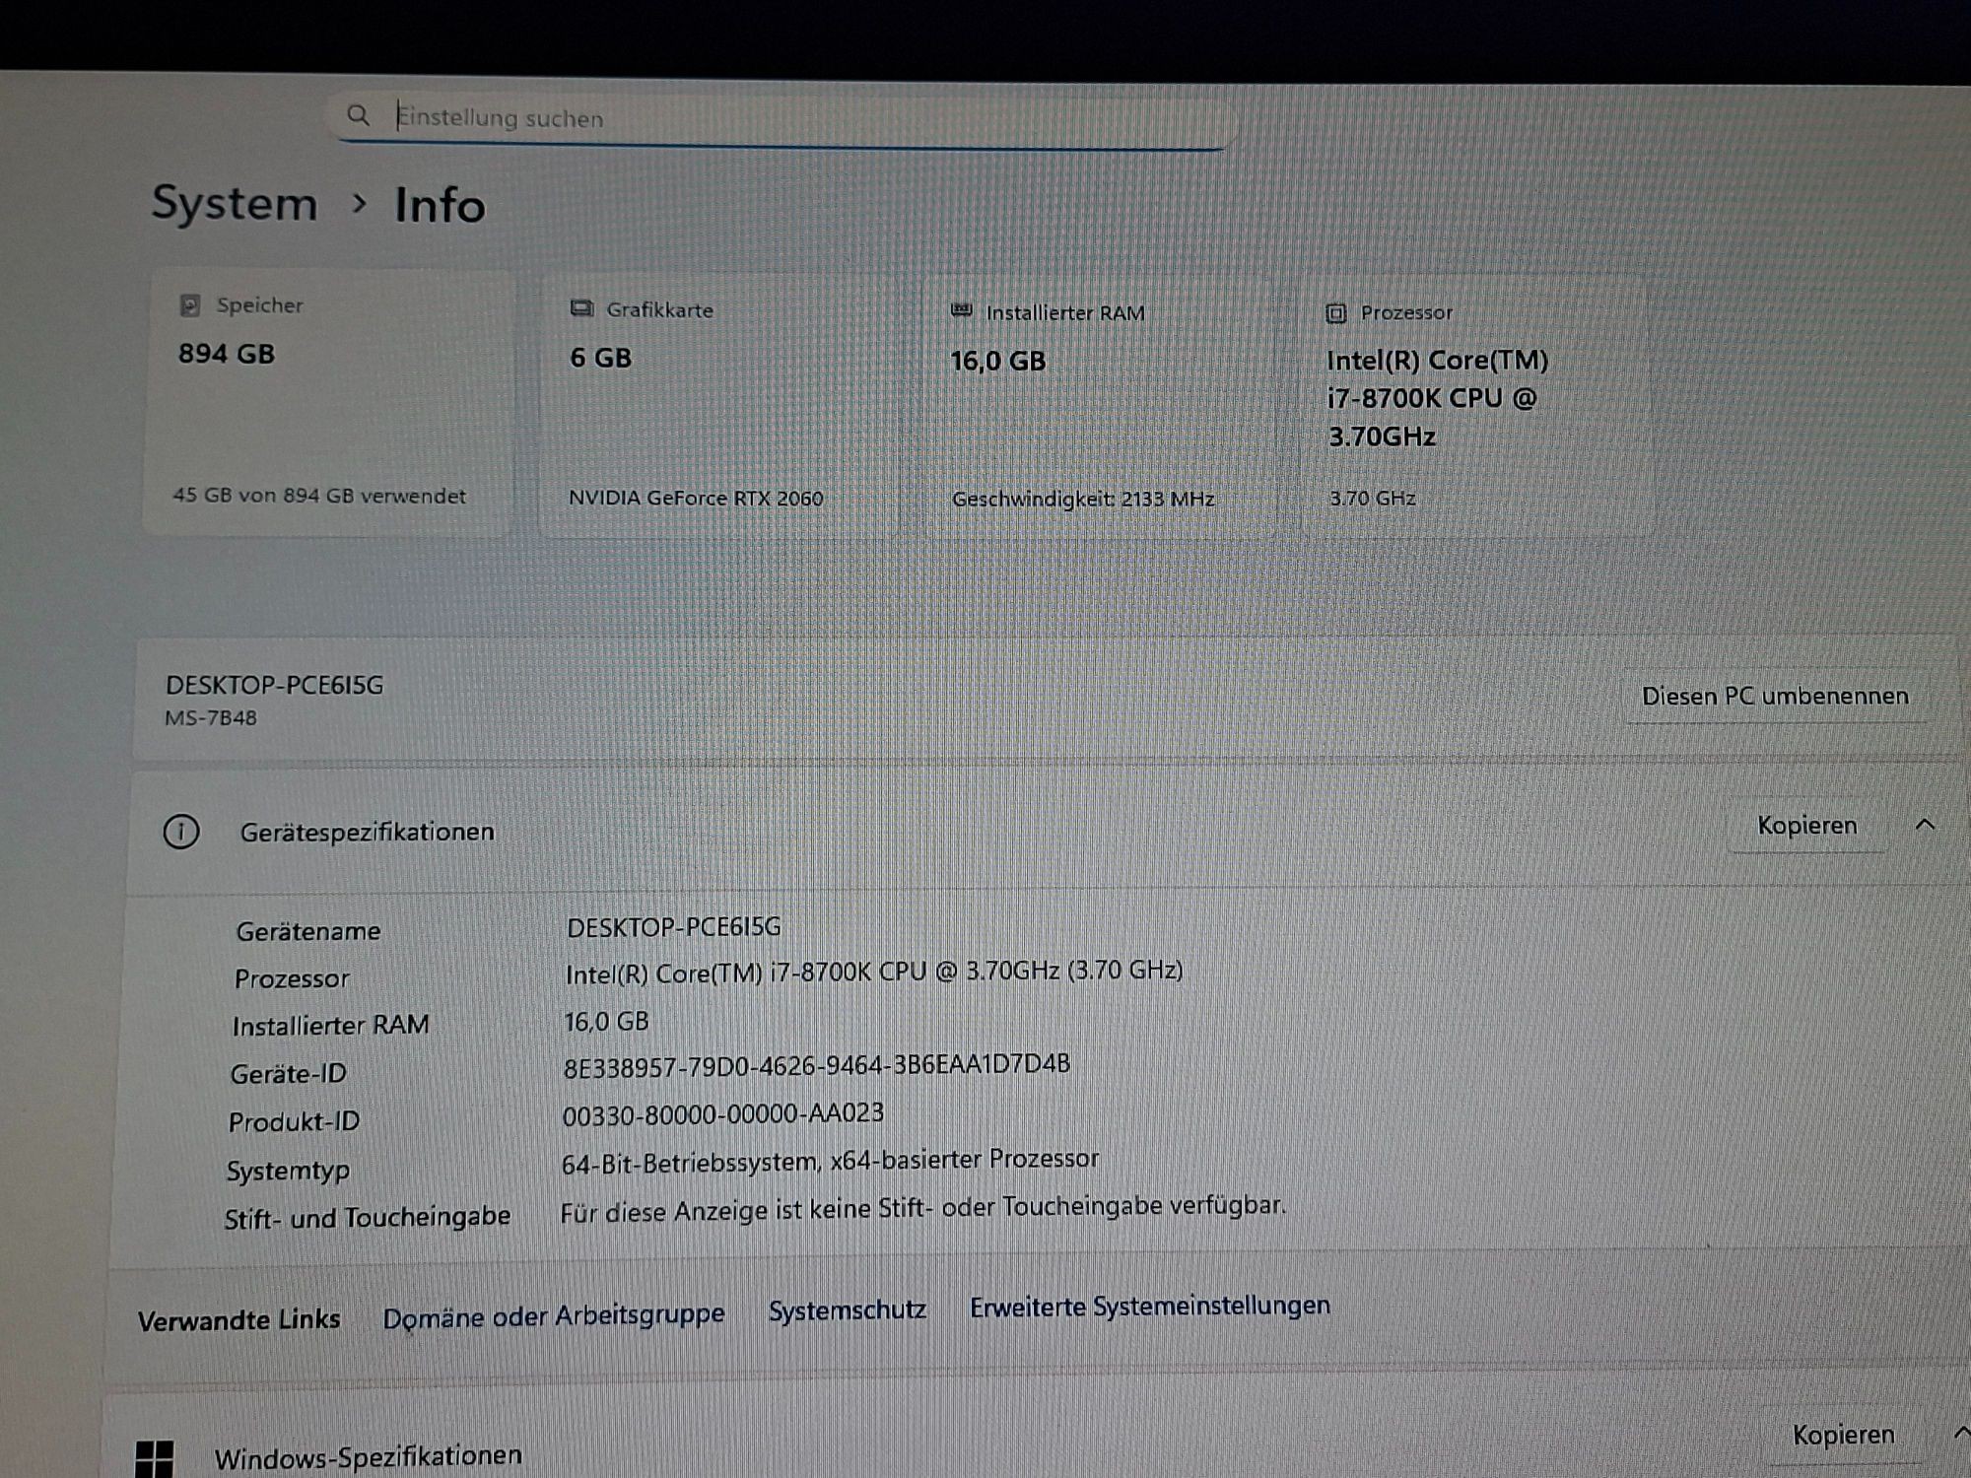The width and height of the screenshot is (1971, 1478).
Task: Click the Speicher storage icon
Action: click(x=190, y=305)
